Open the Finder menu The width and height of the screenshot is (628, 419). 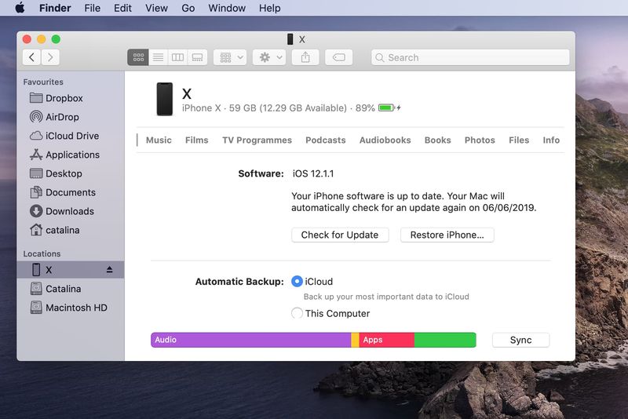pyautogui.click(x=55, y=8)
